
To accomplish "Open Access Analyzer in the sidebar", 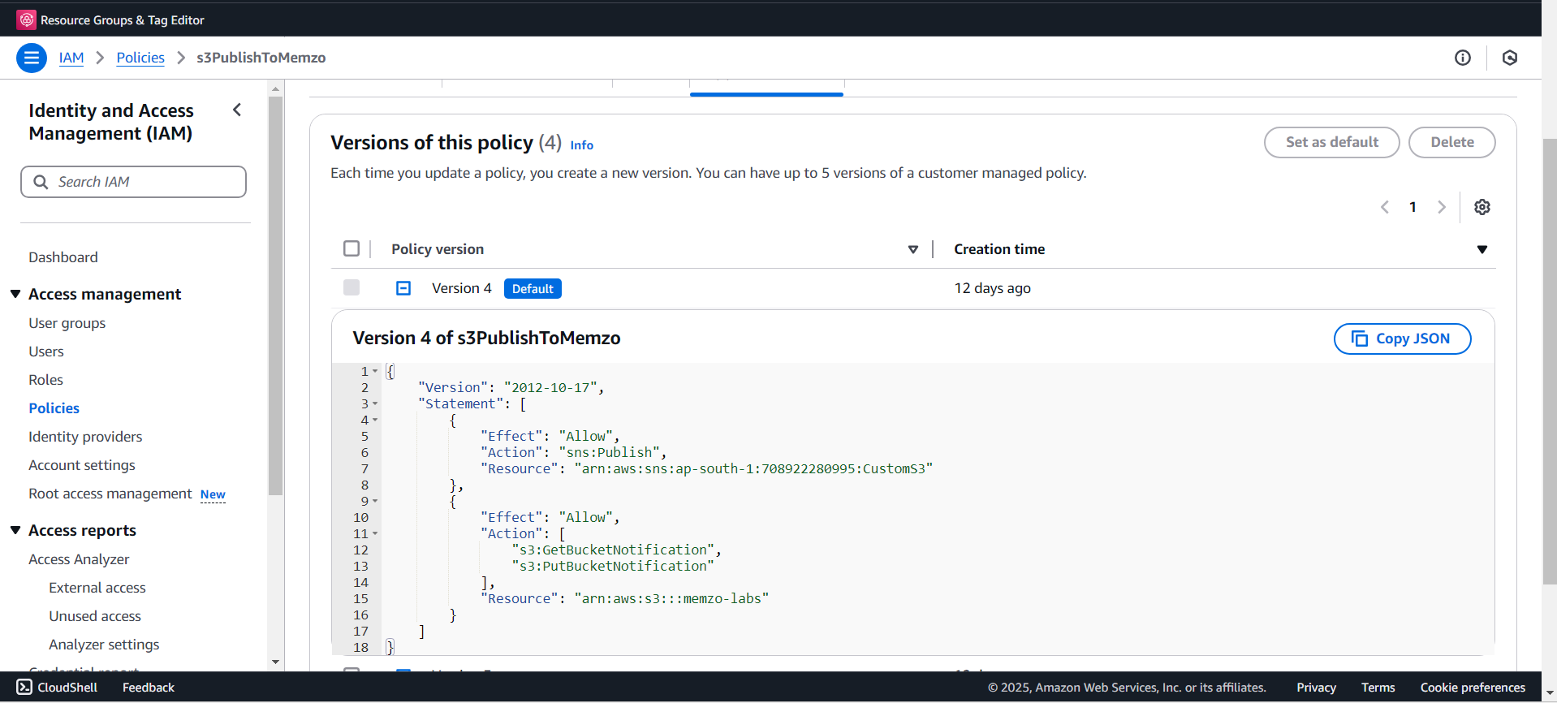I will 79,559.
